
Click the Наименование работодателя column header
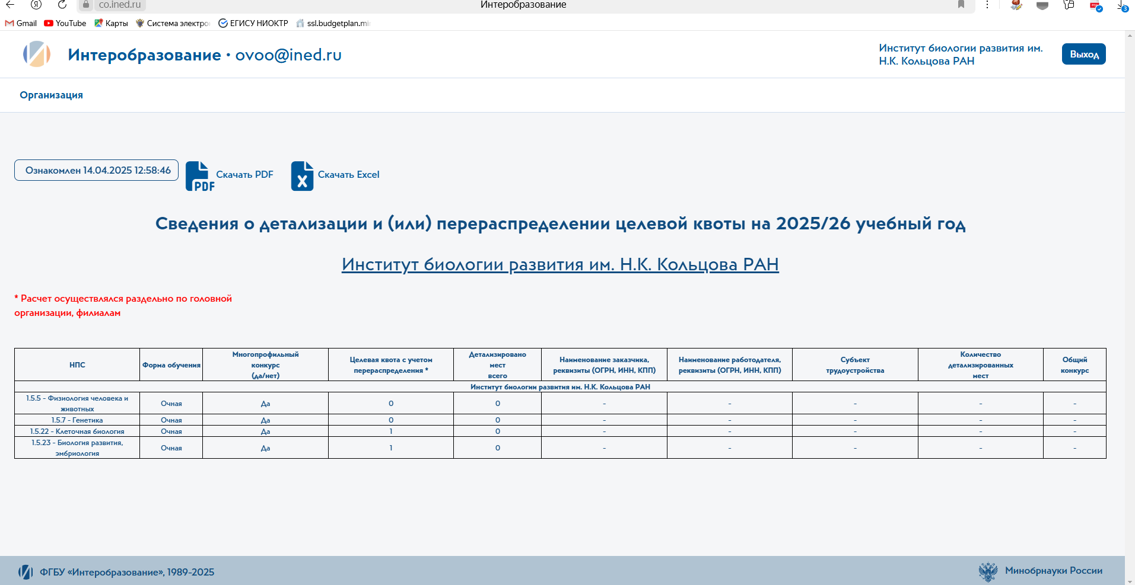pyautogui.click(x=730, y=365)
